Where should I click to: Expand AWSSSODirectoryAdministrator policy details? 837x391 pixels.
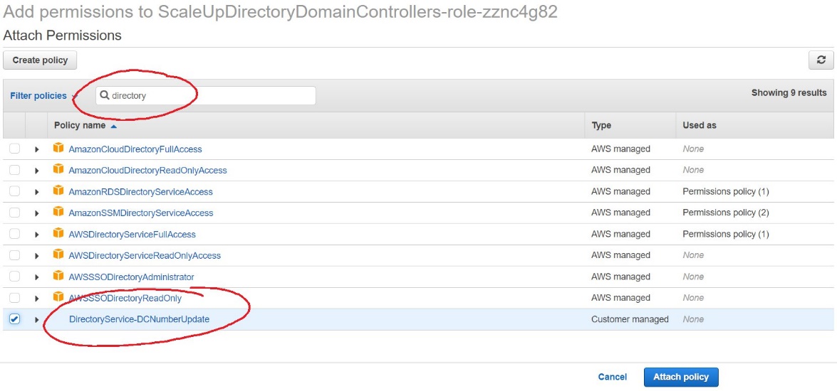point(37,277)
